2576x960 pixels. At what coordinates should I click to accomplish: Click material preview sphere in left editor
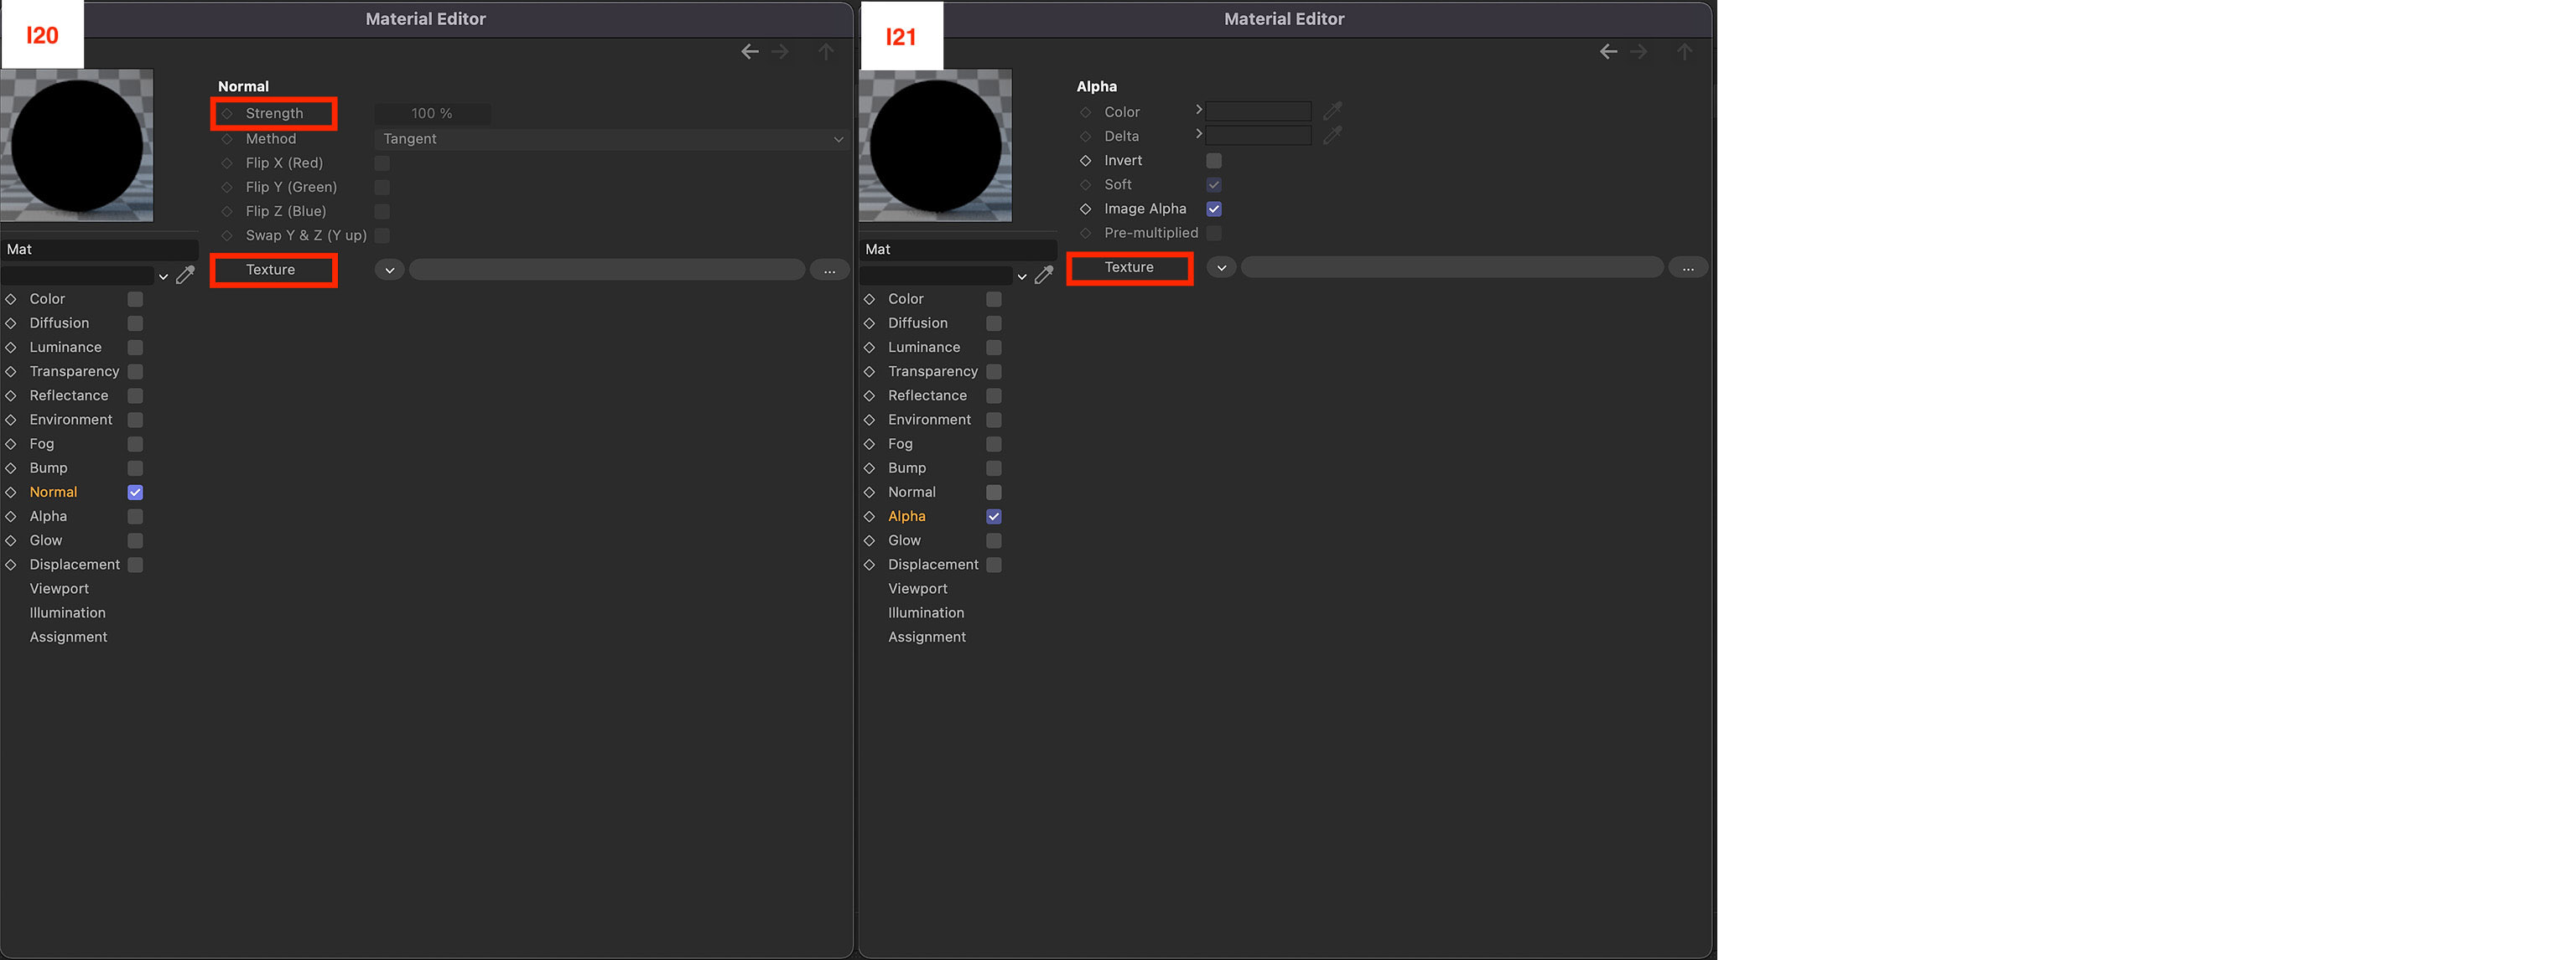pyautogui.click(x=77, y=146)
